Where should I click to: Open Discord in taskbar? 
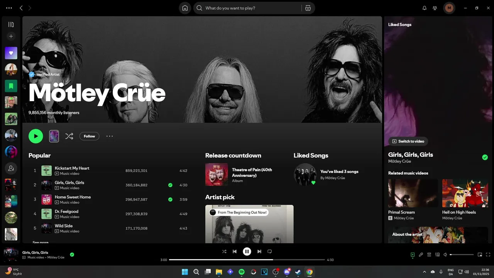[x=287, y=272]
